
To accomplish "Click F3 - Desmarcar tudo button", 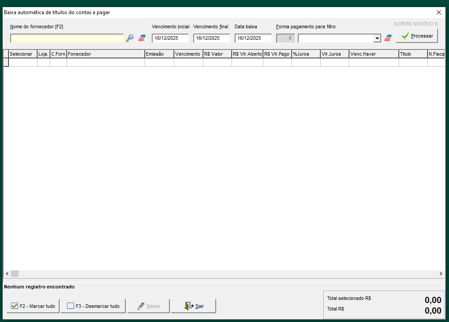I will [93, 306].
